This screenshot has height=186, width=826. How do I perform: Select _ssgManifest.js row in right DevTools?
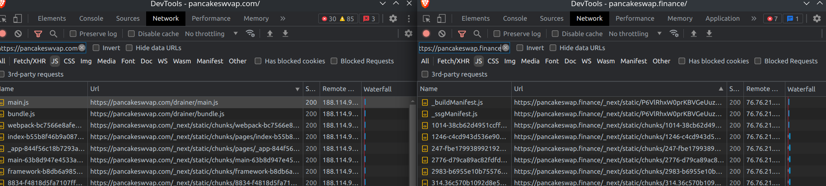(622, 113)
